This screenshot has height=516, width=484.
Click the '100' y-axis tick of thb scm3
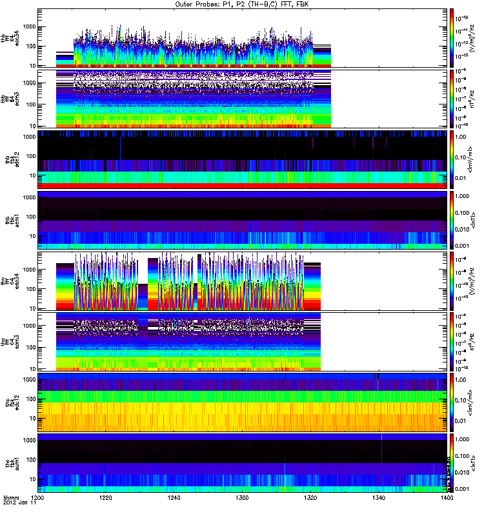click(31, 104)
